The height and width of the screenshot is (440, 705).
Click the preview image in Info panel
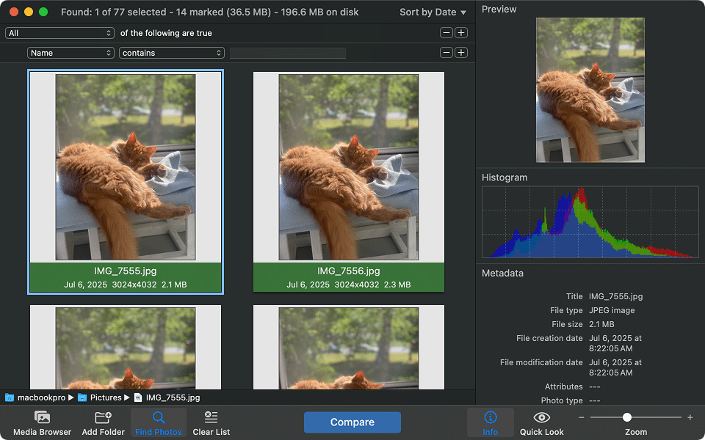[x=590, y=89]
